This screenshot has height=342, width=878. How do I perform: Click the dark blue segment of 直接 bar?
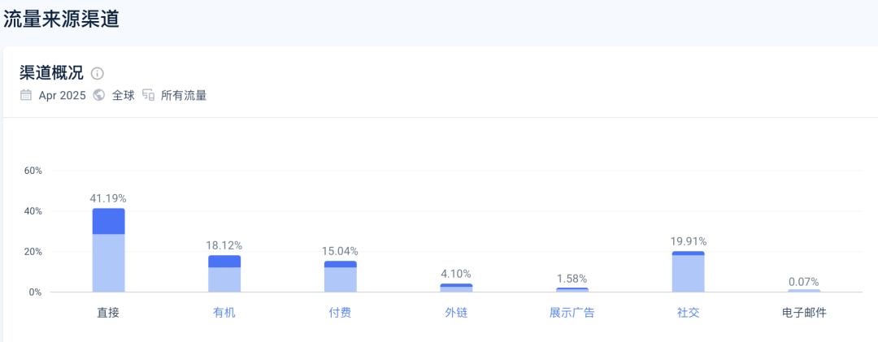click(109, 221)
